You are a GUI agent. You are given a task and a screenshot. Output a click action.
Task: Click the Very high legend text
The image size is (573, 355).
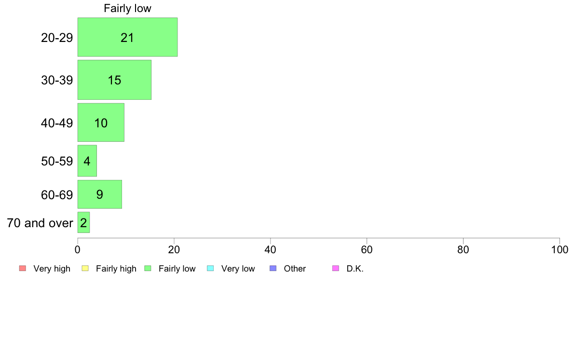point(52,269)
